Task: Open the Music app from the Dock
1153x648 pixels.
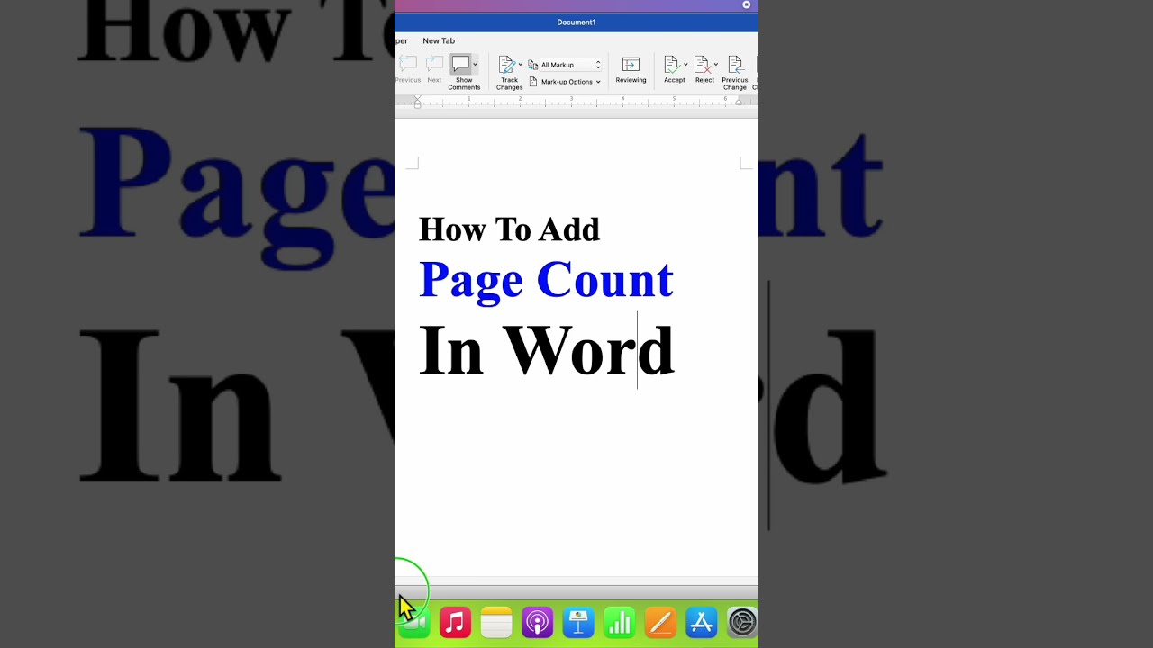Action: click(x=455, y=622)
